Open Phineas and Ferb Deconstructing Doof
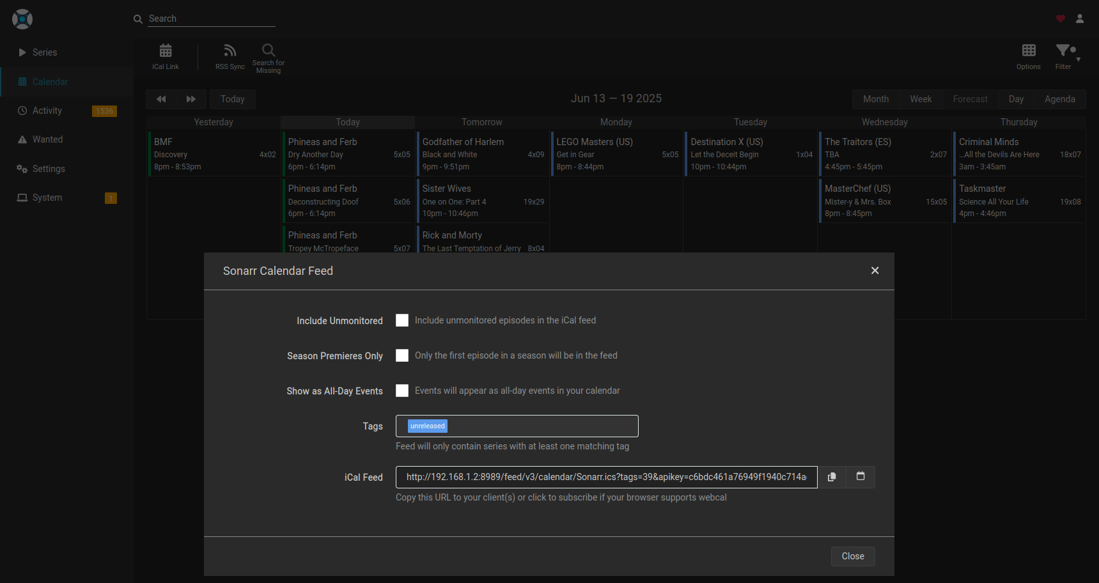Image resolution: width=1099 pixels, height=583 pixels. pos(348,200)
